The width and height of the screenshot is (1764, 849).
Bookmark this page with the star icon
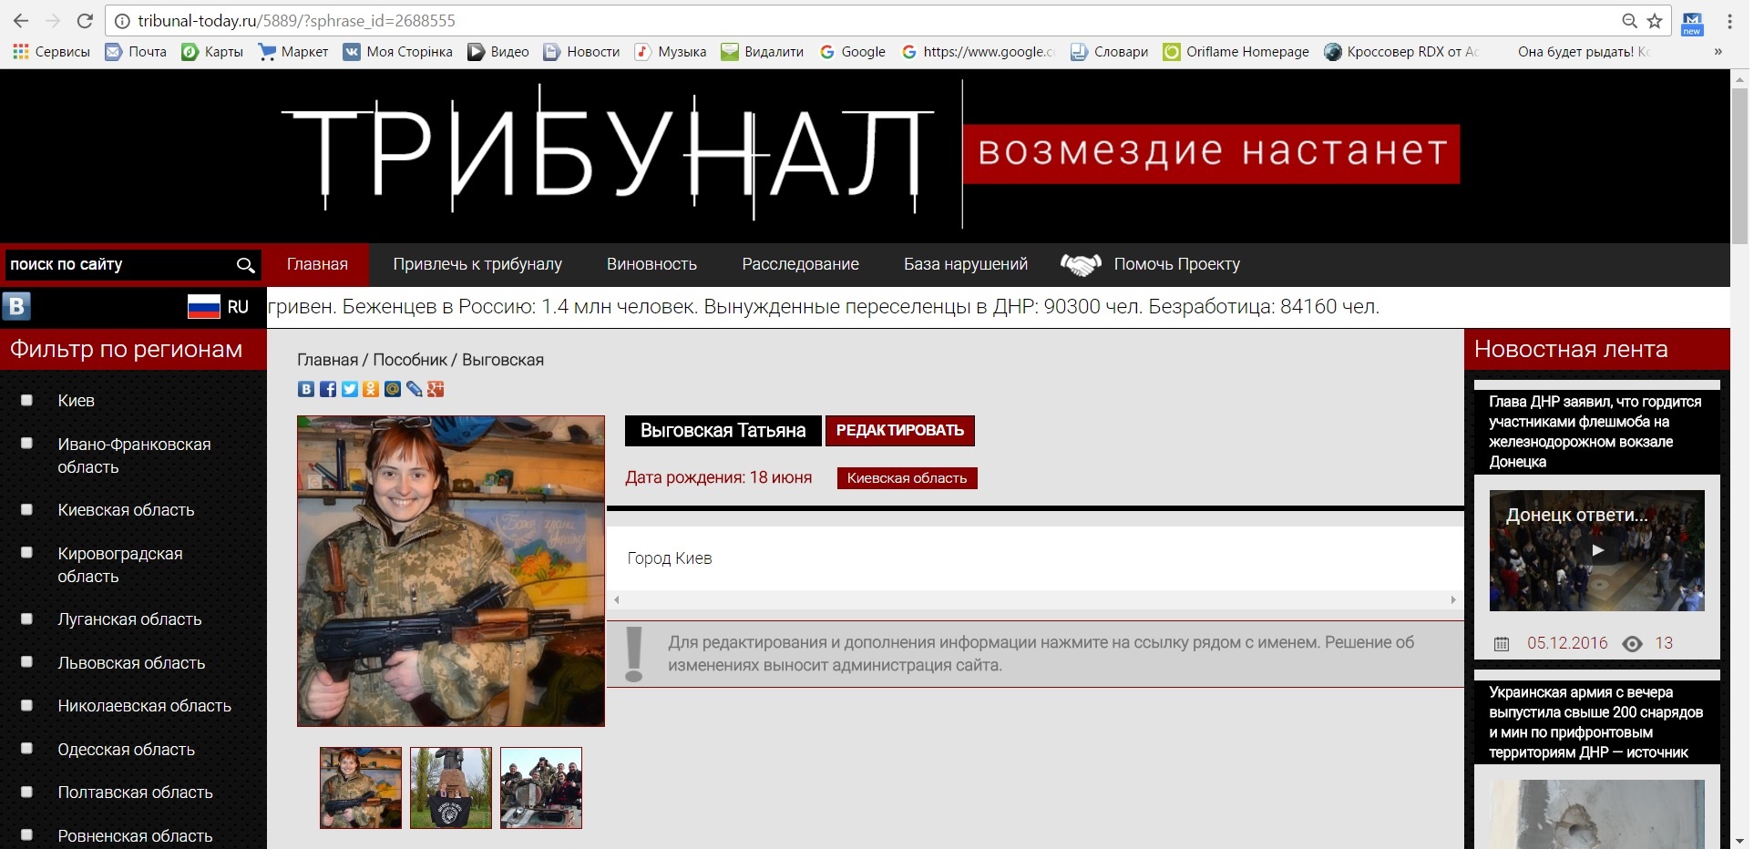[1656, 21]
